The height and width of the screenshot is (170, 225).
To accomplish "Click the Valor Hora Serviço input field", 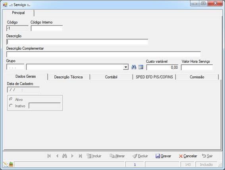I will coord(197,68).
